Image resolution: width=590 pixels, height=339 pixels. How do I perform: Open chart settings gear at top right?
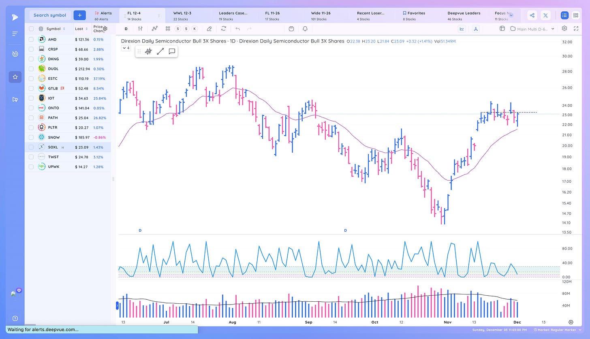tap(564, 28)
